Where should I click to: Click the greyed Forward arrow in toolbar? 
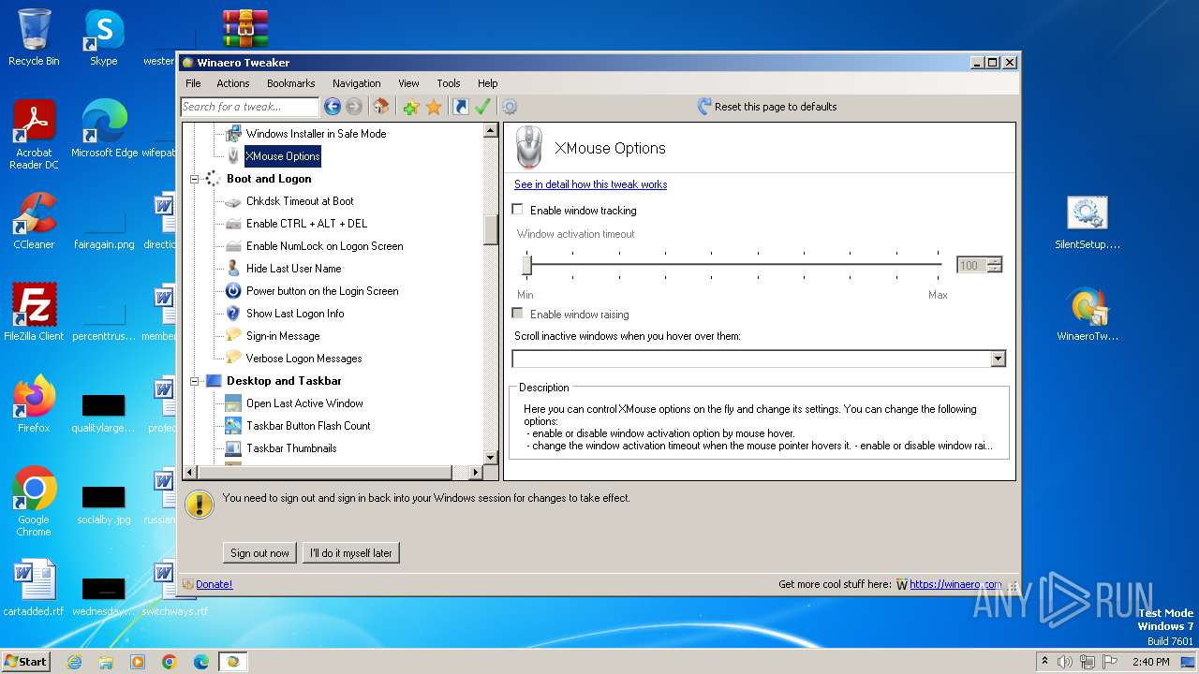click(354, 107)
